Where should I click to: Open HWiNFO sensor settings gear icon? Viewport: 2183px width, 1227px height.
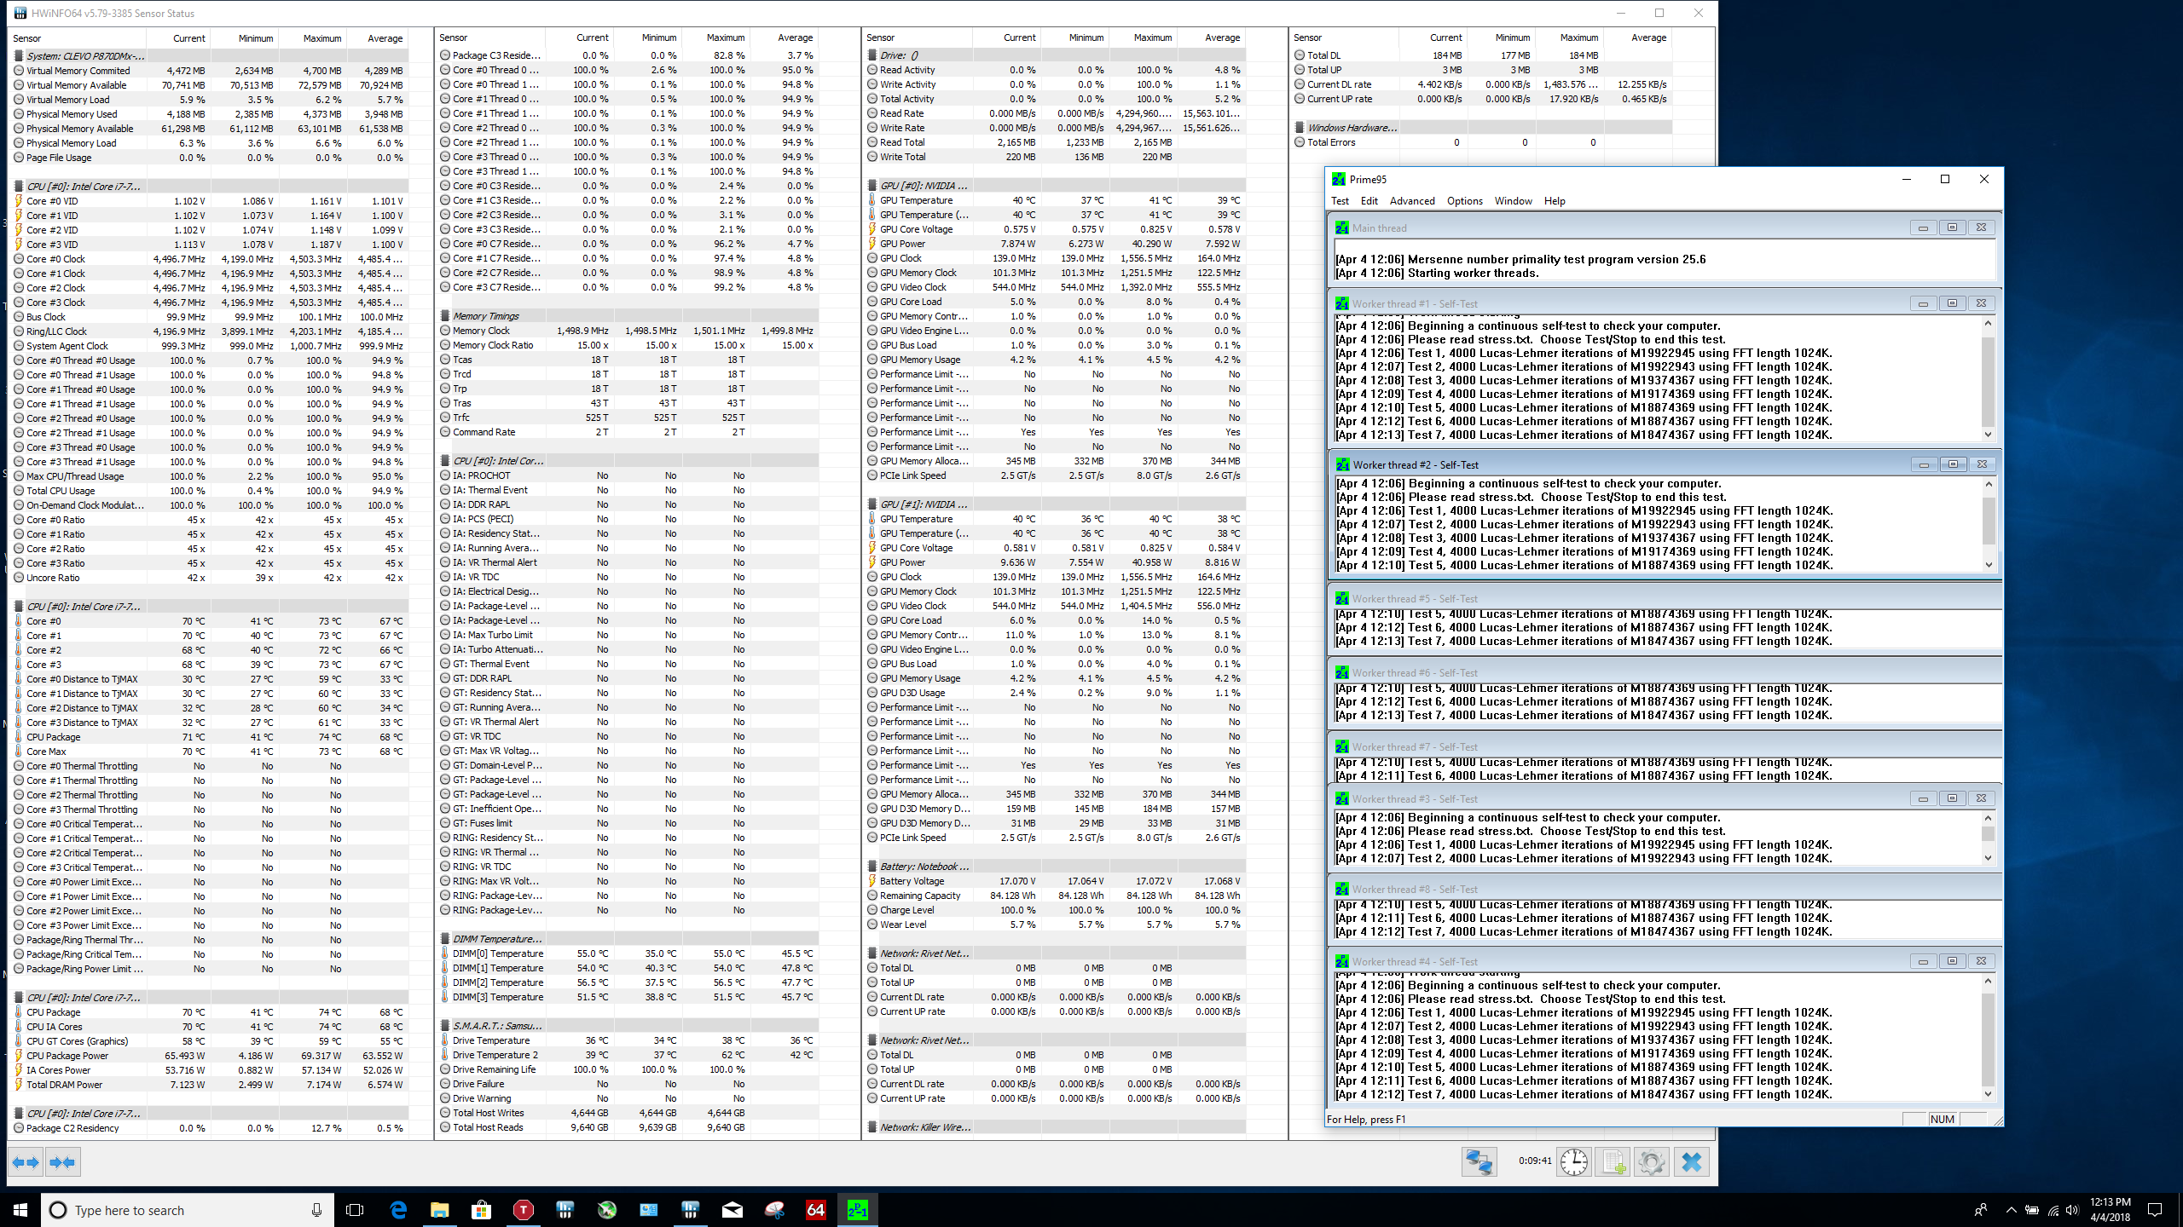coord(1652,1162)
